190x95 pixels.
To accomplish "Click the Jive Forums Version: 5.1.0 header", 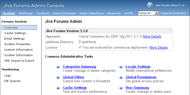I will pyautogui.click(x=67, y=31).
